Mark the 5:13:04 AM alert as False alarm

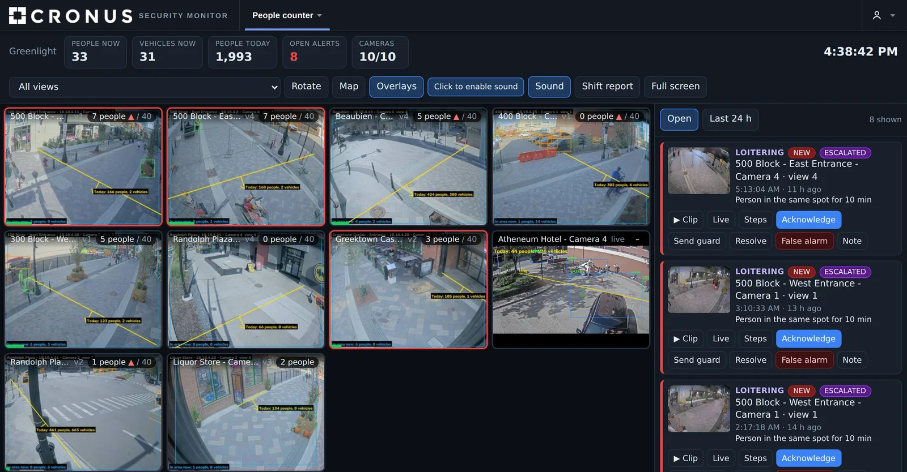point(804,241)
